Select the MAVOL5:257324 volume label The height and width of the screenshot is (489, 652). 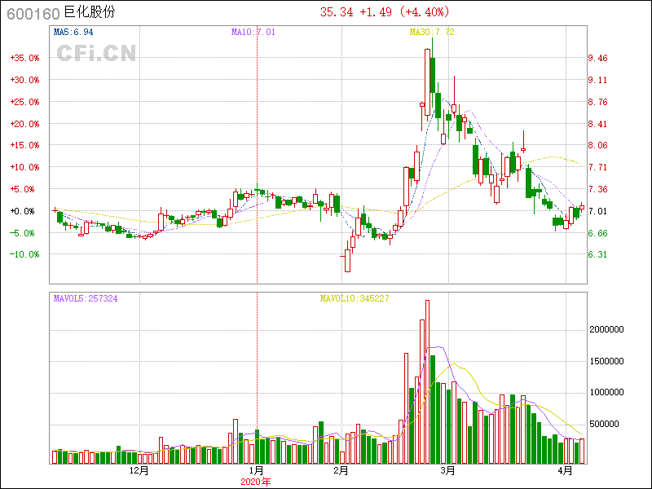pos(86,299)
